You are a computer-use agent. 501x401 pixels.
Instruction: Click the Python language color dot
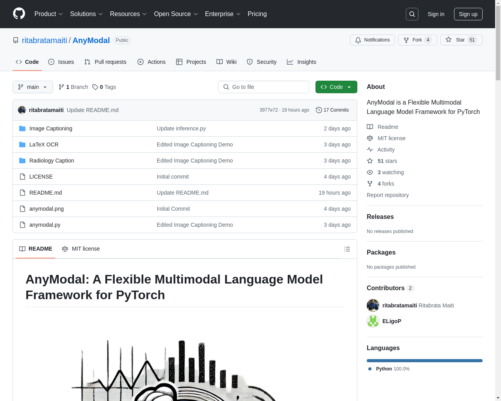(x=370, y=369)
